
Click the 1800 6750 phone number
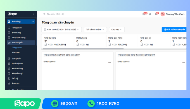[x=108, y=104]
